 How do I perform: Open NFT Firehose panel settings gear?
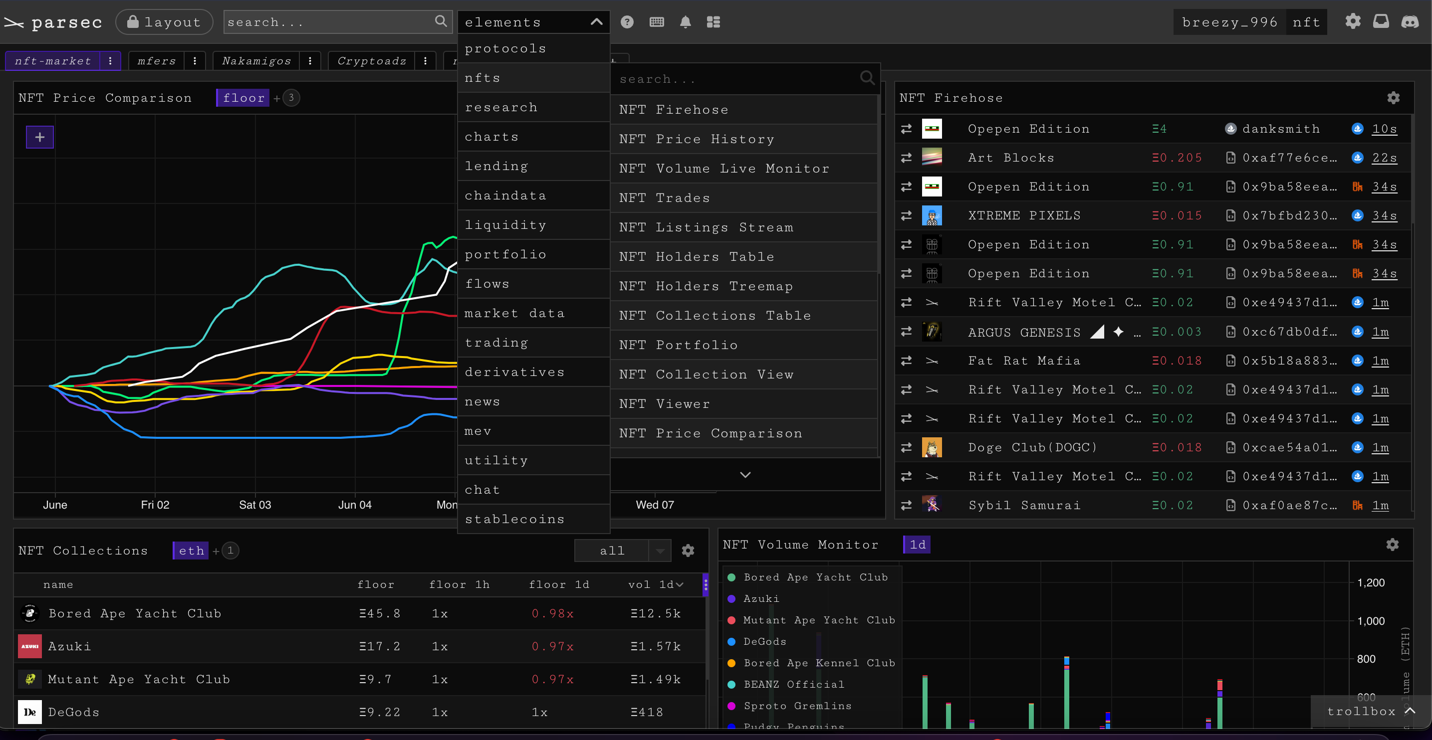point(1393,98)
